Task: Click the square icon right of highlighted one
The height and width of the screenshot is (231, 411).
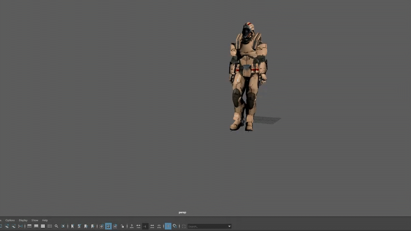Action: (115, 226)
